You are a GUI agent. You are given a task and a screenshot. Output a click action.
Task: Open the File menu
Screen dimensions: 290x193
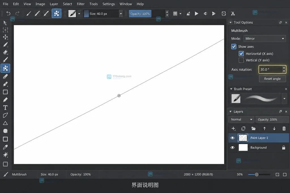click(x=6, y=4)
